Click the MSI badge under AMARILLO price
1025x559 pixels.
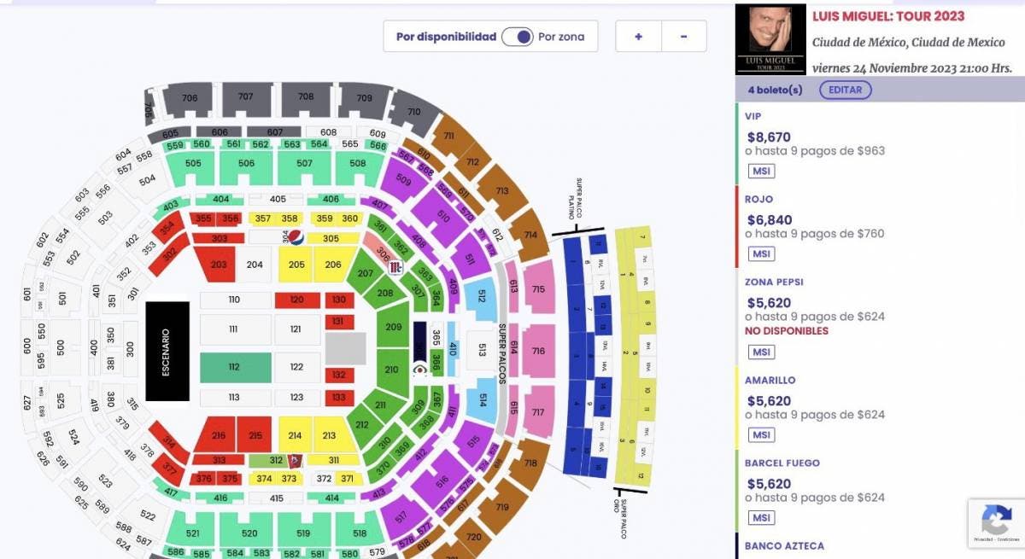[x=761, y=435]
